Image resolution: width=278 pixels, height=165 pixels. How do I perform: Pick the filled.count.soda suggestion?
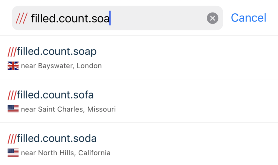pos(139,144)
